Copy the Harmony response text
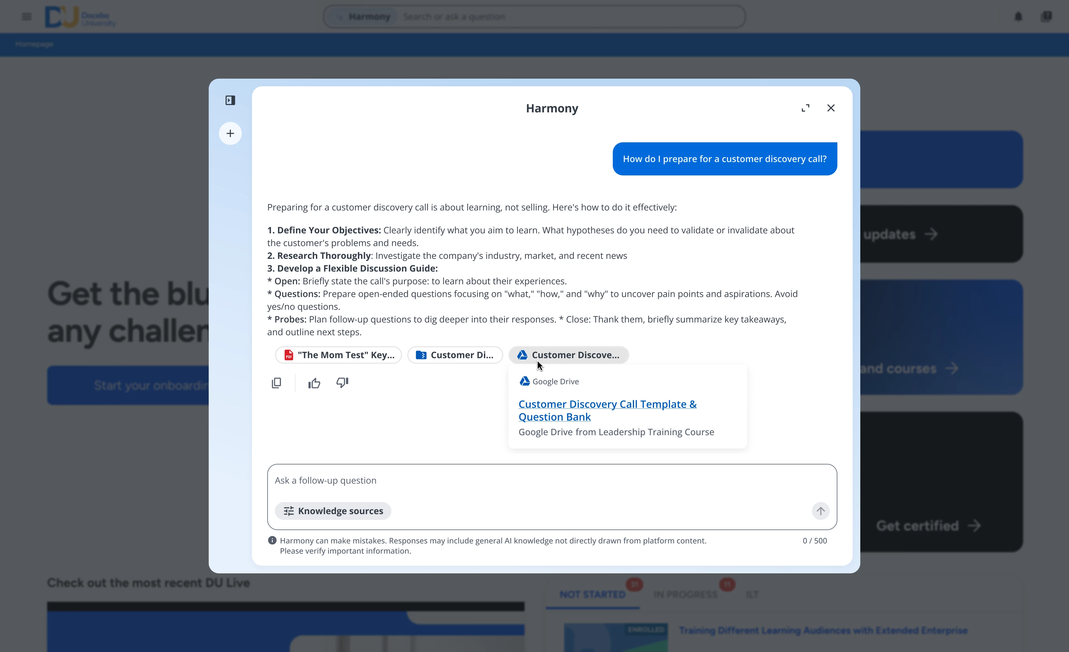Image resolution: width=1069 pixels, height=652 pixels. tap(276, 383)
